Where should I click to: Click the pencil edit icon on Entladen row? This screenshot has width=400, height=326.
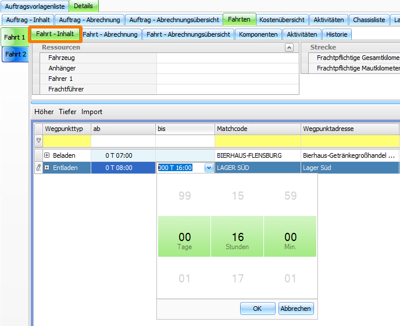38,168
